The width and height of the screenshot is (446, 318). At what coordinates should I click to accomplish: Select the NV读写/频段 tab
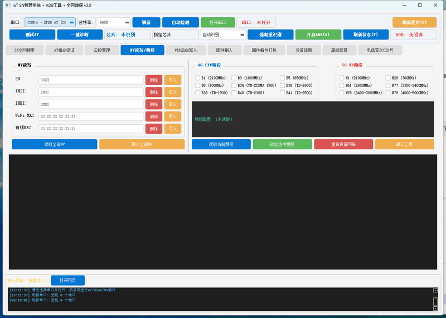142,50
